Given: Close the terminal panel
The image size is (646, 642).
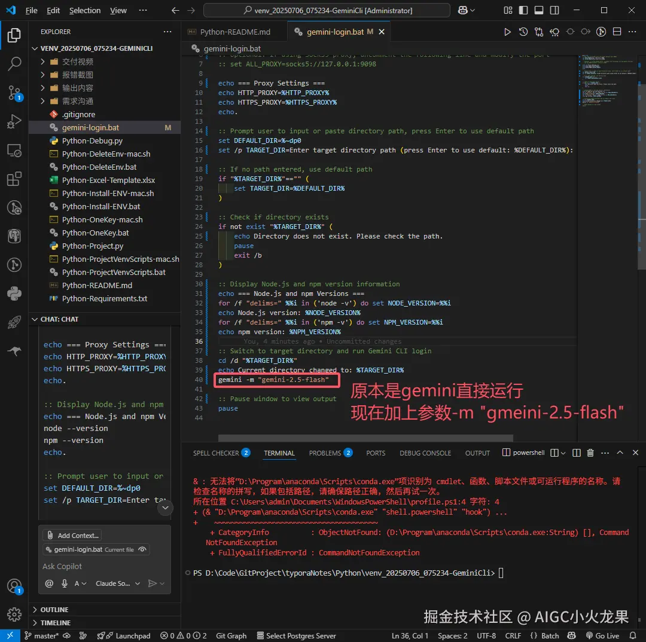Looking at the screenshot, I should pos(636,453).
